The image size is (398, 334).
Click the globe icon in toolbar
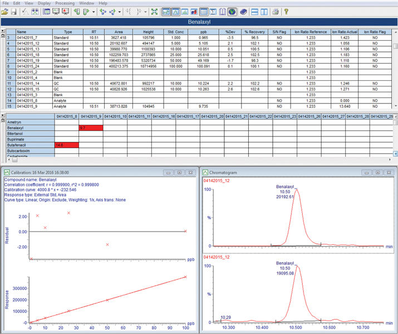(x=232, y=11)
